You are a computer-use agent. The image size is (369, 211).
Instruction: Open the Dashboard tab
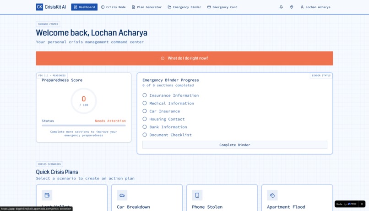[x=84, y=7]
